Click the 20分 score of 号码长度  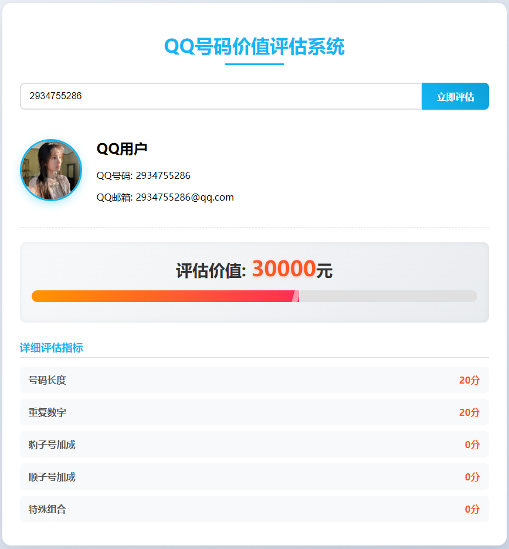[x=470, y=380]
